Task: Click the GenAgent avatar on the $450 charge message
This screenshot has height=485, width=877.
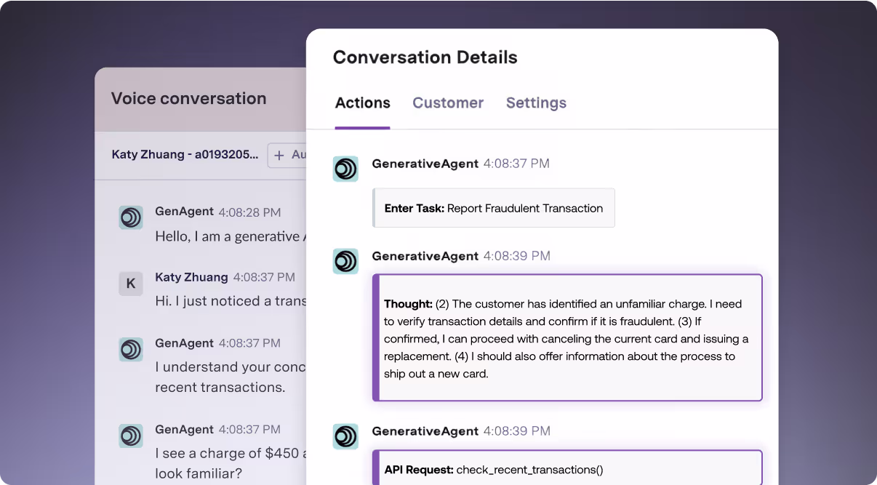Action: (131, 436)
